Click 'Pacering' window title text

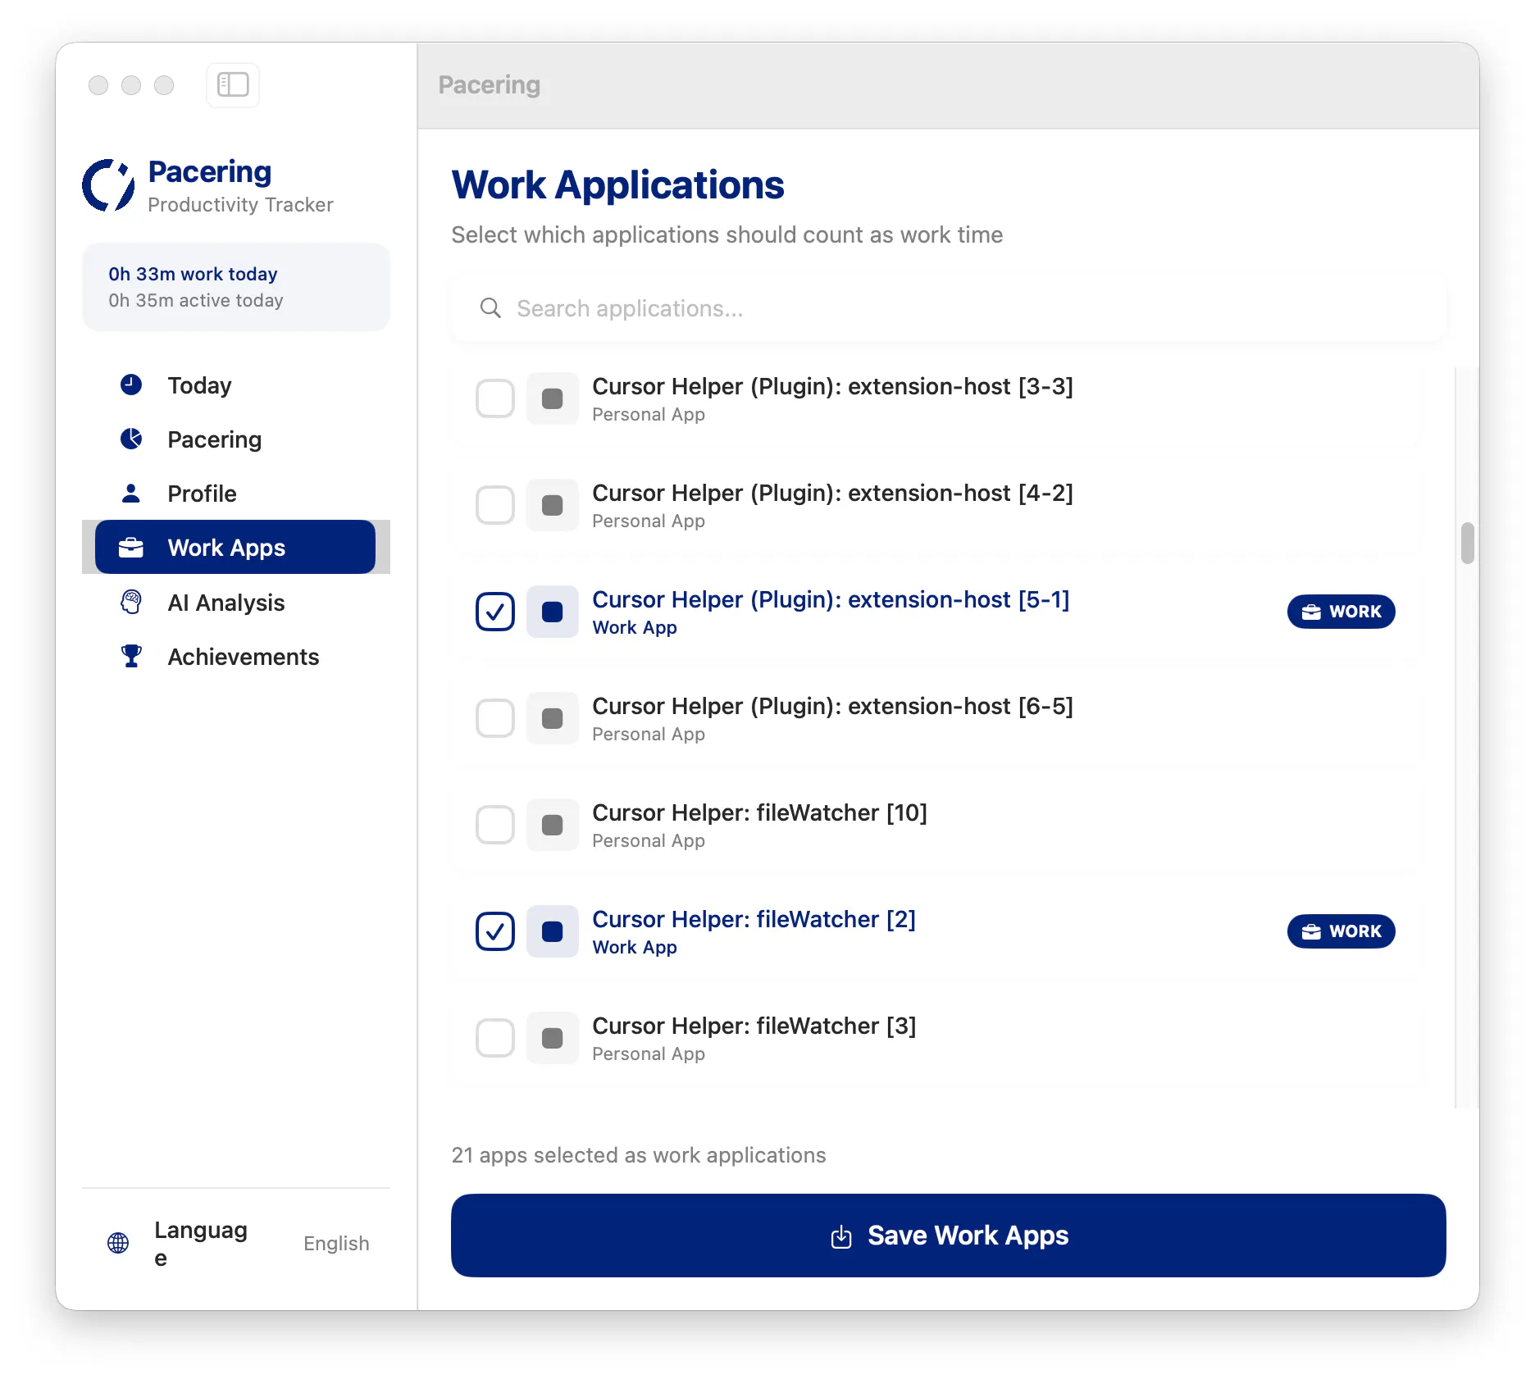[x=490, y=84]
